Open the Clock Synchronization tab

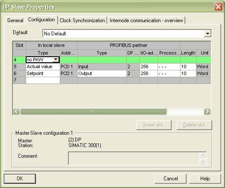click(82, 20)
